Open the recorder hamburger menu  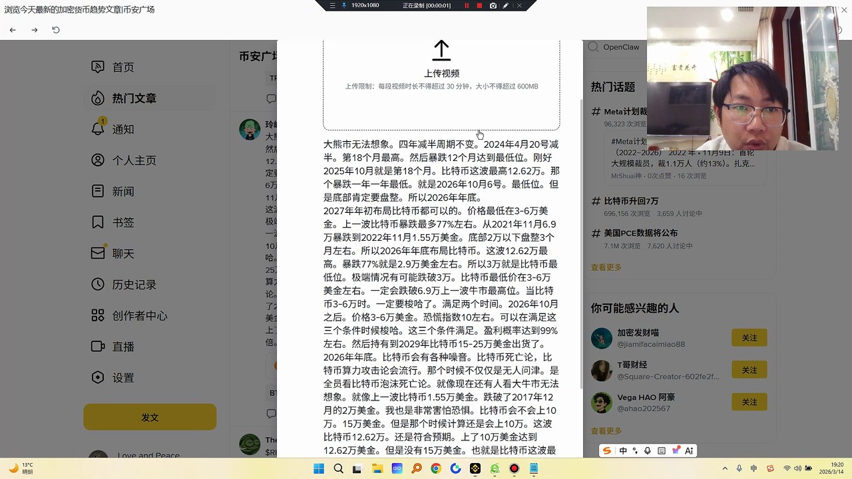(x=333, y=5)
